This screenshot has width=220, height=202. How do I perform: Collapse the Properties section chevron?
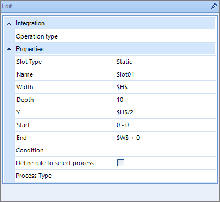click(9, 49)
